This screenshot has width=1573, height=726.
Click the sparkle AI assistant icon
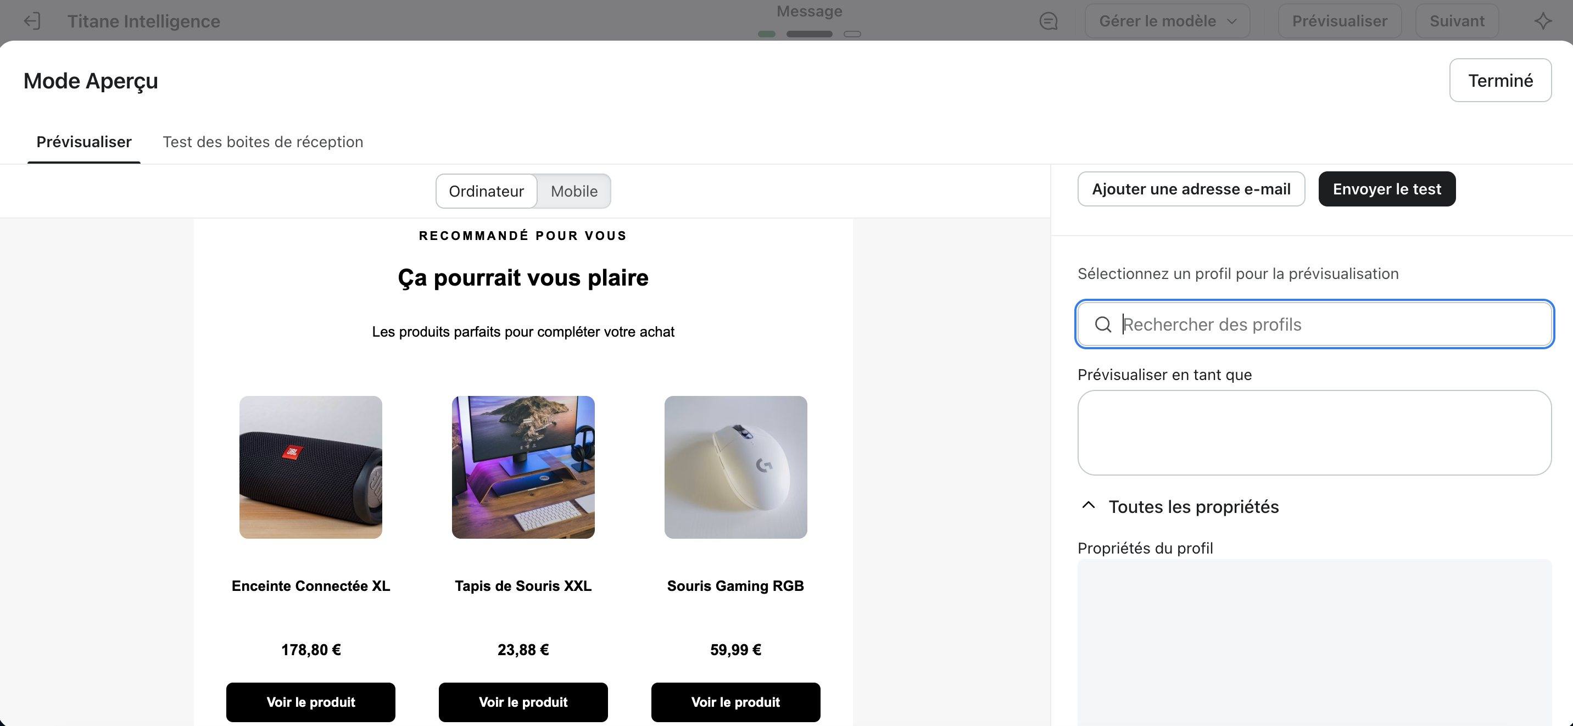[1543, 21]
